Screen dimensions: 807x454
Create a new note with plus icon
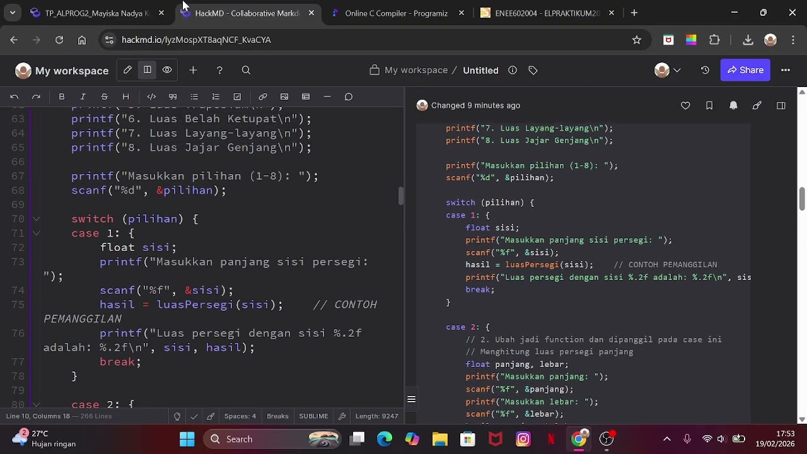point(193,70)
